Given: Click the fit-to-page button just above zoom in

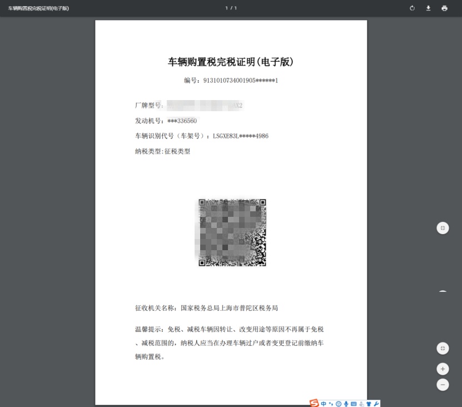Looking at the screenshot, I should point(443,349).
